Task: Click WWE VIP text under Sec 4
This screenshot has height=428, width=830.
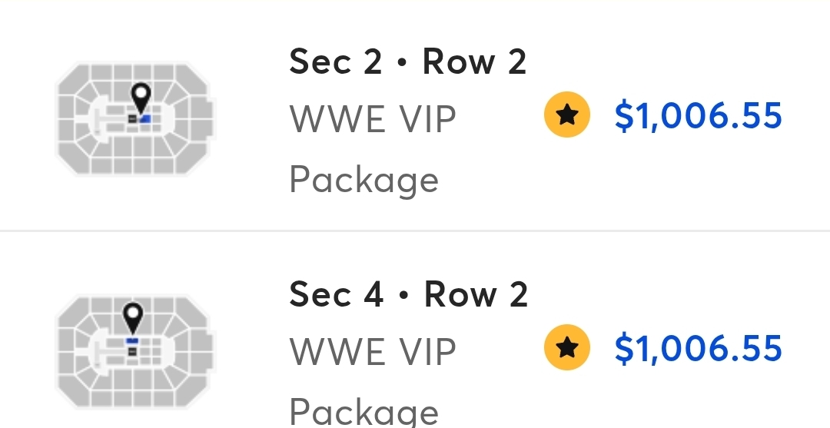Action: click(373, 352)
